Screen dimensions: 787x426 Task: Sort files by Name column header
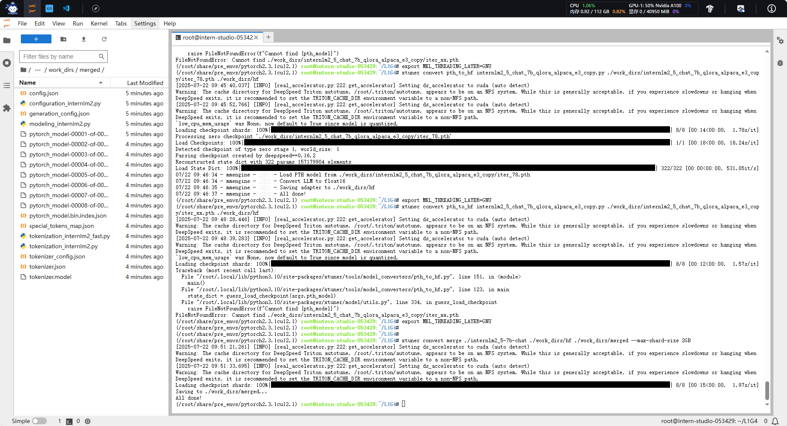[x=63, y=82]
